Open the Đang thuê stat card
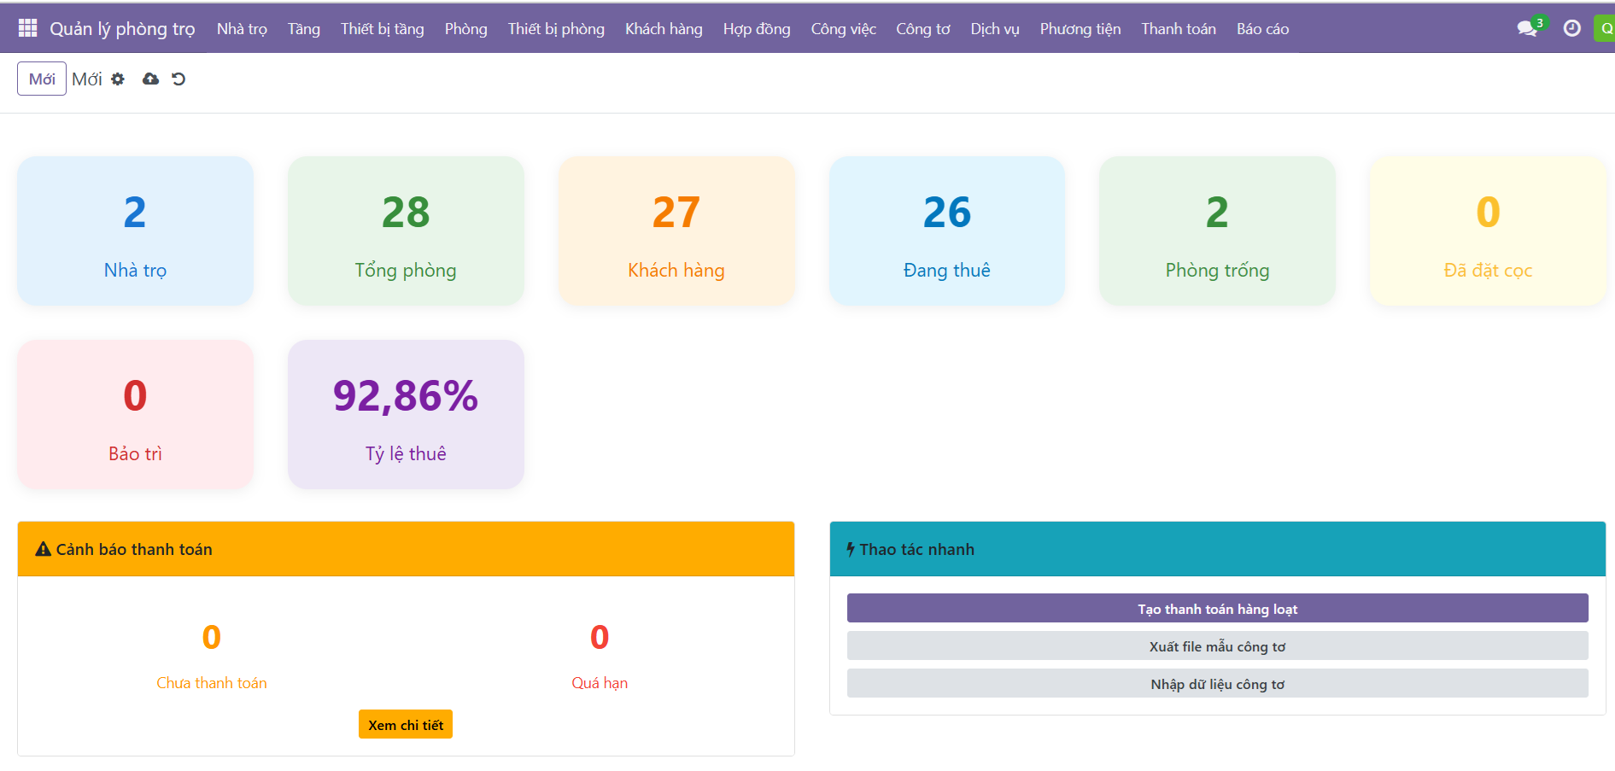Screen dimensions: 1615x771 (947, 231)
